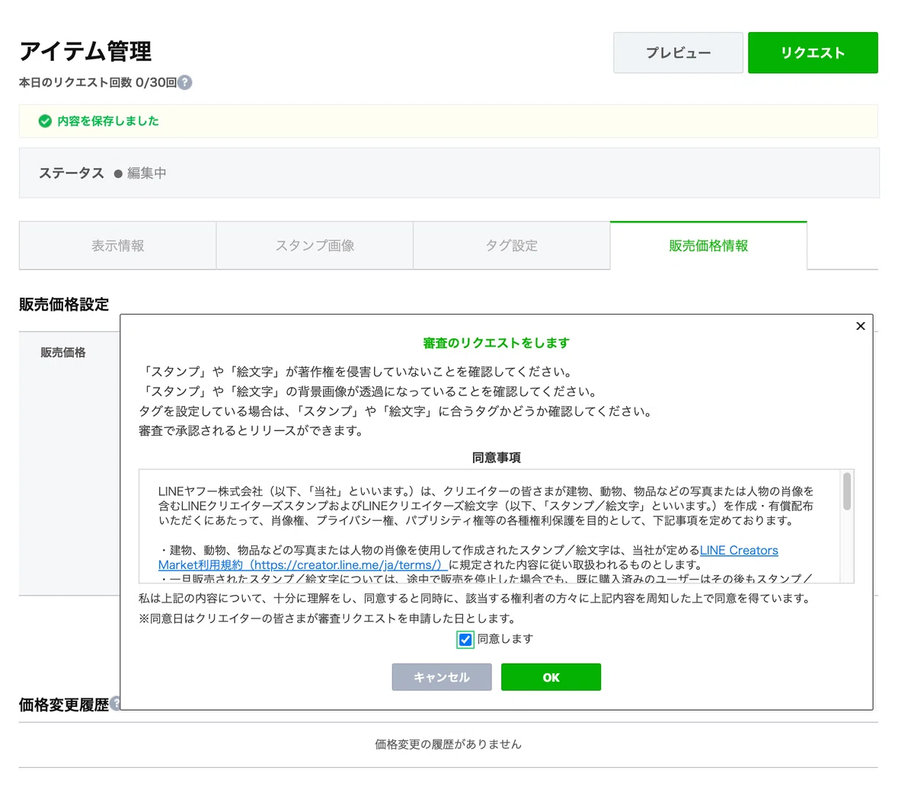The image size is (914, 799).
Task: Confirm the request with OK button
Action: [551, 677]
